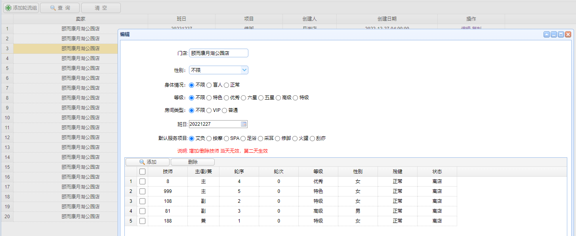The width and height of the screenshot is (576, 236).
Task: Click the 卖家 column header in background grid
Action: (81, 19)
